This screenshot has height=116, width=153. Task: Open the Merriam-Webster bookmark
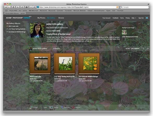pyautogui.click(x=80, y=10)
